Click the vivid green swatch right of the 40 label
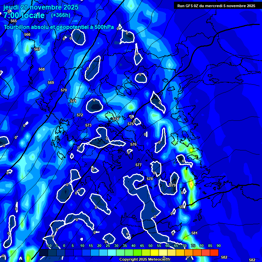The width and height of the screenshot is (262, 262). pos(137,253)
